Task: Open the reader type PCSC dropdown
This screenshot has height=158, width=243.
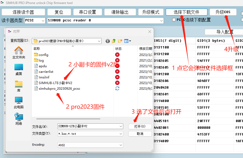Action: (x=43, y=21)
